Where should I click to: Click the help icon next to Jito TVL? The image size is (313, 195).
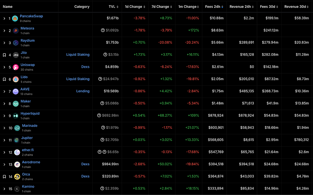(105, 54)
